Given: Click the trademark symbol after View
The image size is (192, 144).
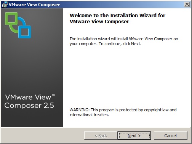Looking at the screenshot, I should click(x=53, y=95).
